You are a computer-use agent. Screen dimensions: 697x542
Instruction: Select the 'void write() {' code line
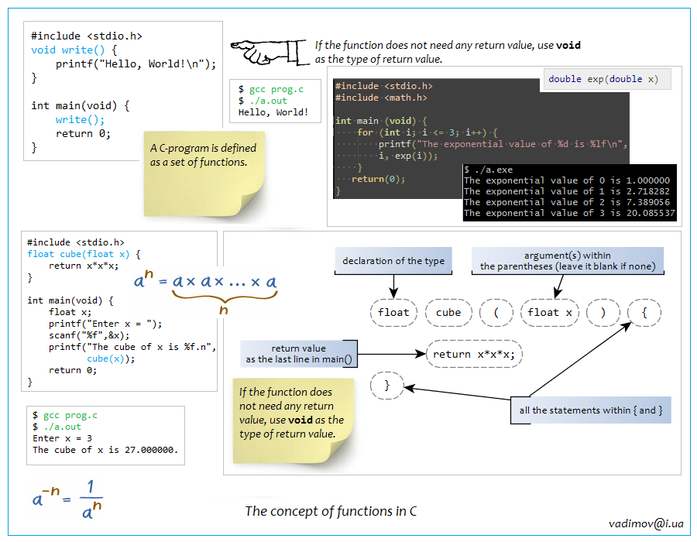74,50
